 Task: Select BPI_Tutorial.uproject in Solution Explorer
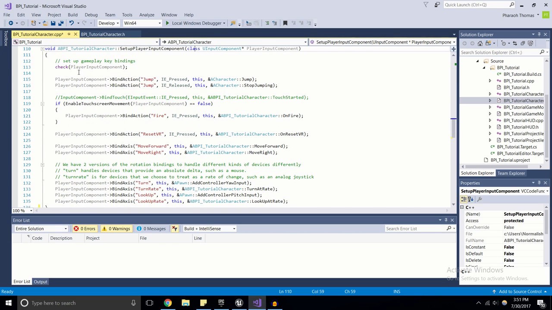[510, 160]
